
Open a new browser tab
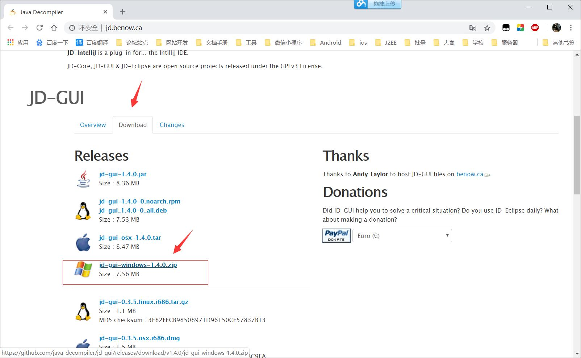click(123, 12)
